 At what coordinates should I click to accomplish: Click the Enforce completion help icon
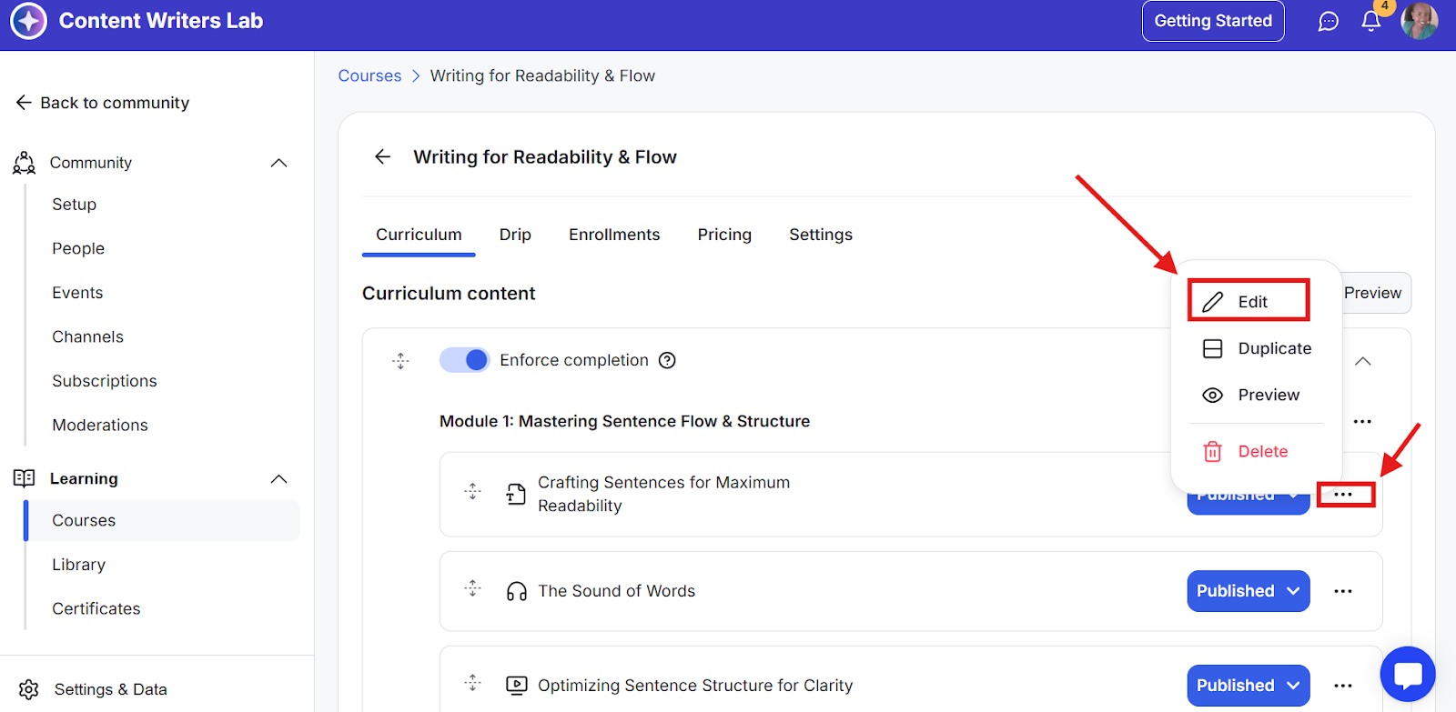coord(667,360)
